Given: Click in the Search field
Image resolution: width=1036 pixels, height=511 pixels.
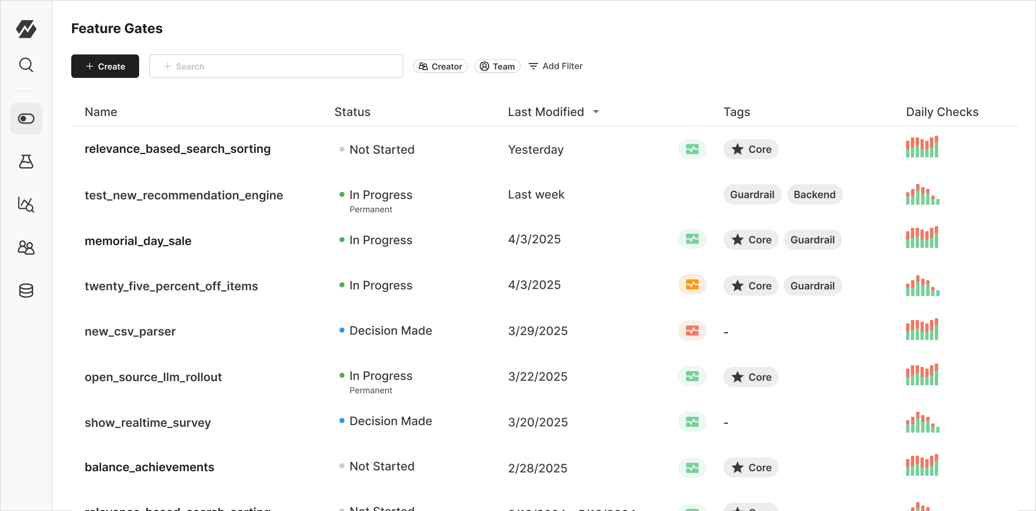Looking at the screenshot, I should pos(276,66).
